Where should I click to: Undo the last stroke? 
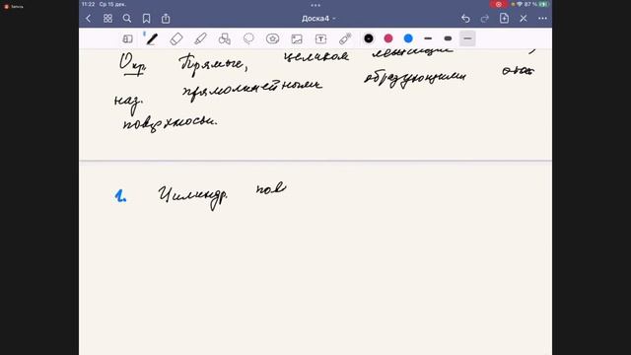[x=465, y=19]
